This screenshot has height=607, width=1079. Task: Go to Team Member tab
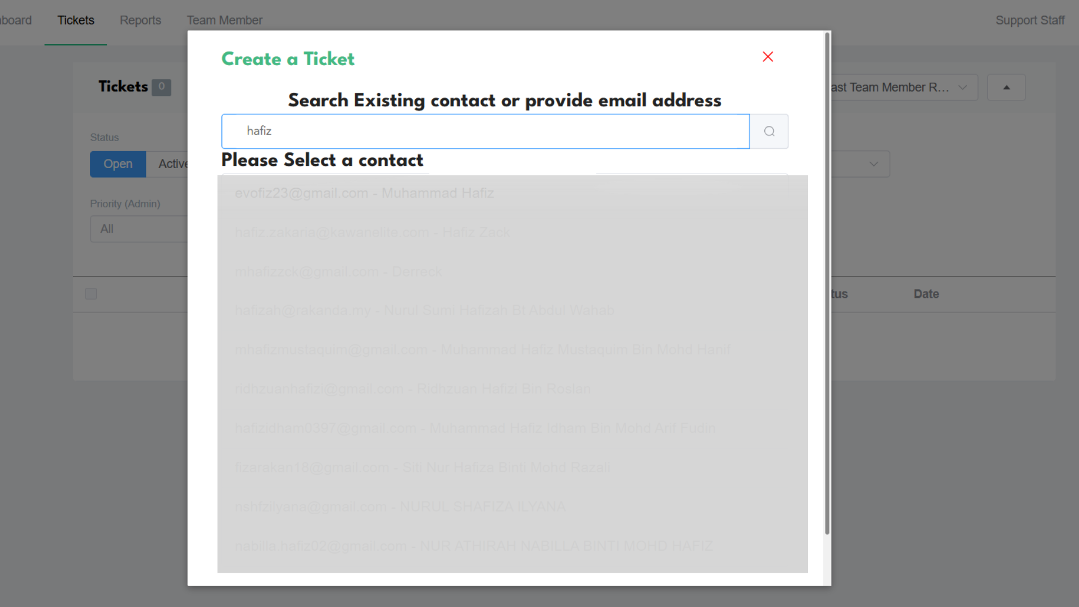pyautogui.click(x=224, y=21)
